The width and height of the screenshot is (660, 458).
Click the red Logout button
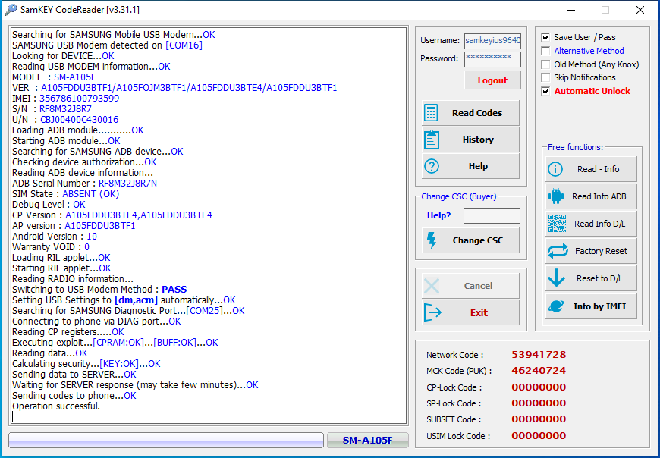(x=492, y=80)
